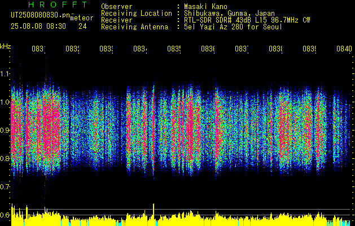Click the 0839 time marker
The height and width of the screenshot is (226, 355).
point(309,49)
